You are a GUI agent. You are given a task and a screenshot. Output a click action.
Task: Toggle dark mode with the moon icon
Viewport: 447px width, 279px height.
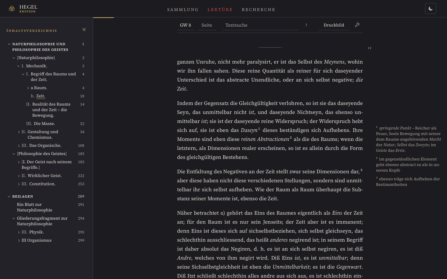(x=431, y=9)
